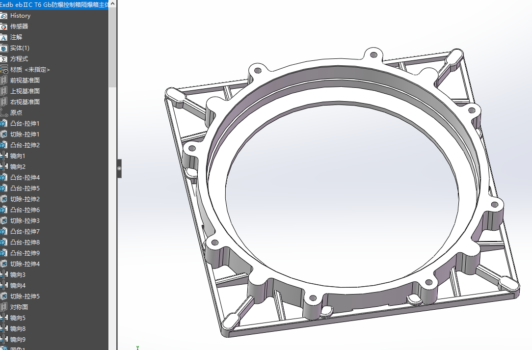
Task: Select the 镜向4 mirror feature
Action: pos(18,286)
